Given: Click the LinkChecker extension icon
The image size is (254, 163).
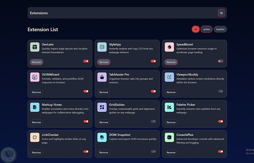Looking at the screenshot, I should (x=35, y=137).
